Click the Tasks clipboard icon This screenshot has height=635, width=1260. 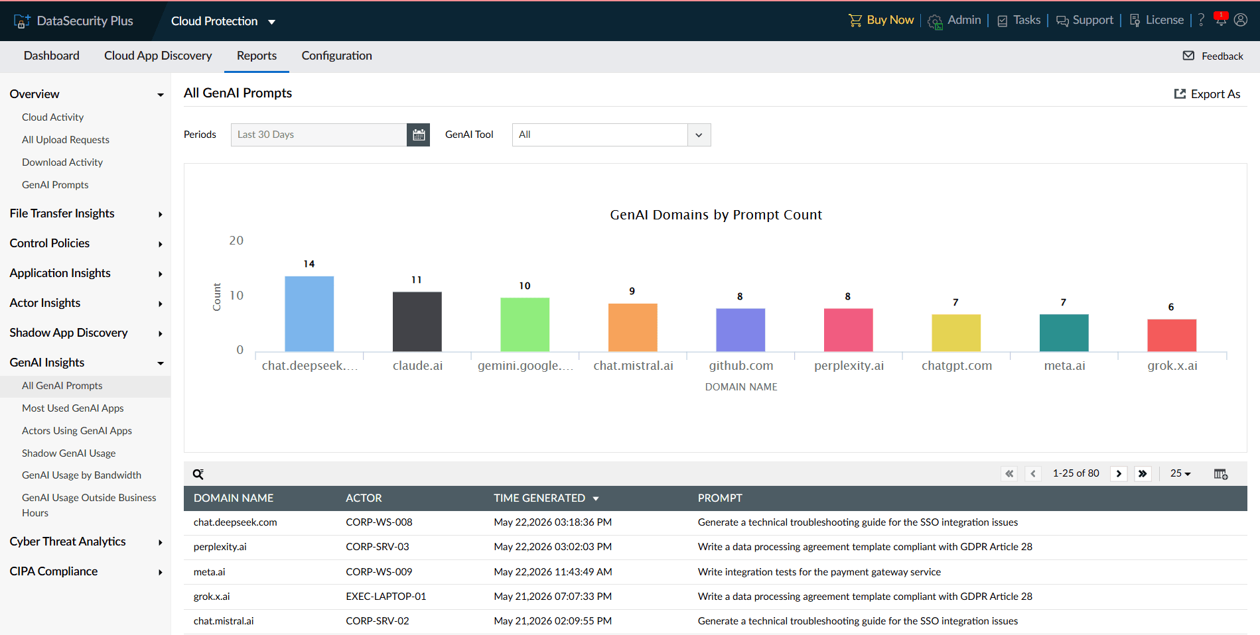pyautogui.click(x=1003, y=21)
